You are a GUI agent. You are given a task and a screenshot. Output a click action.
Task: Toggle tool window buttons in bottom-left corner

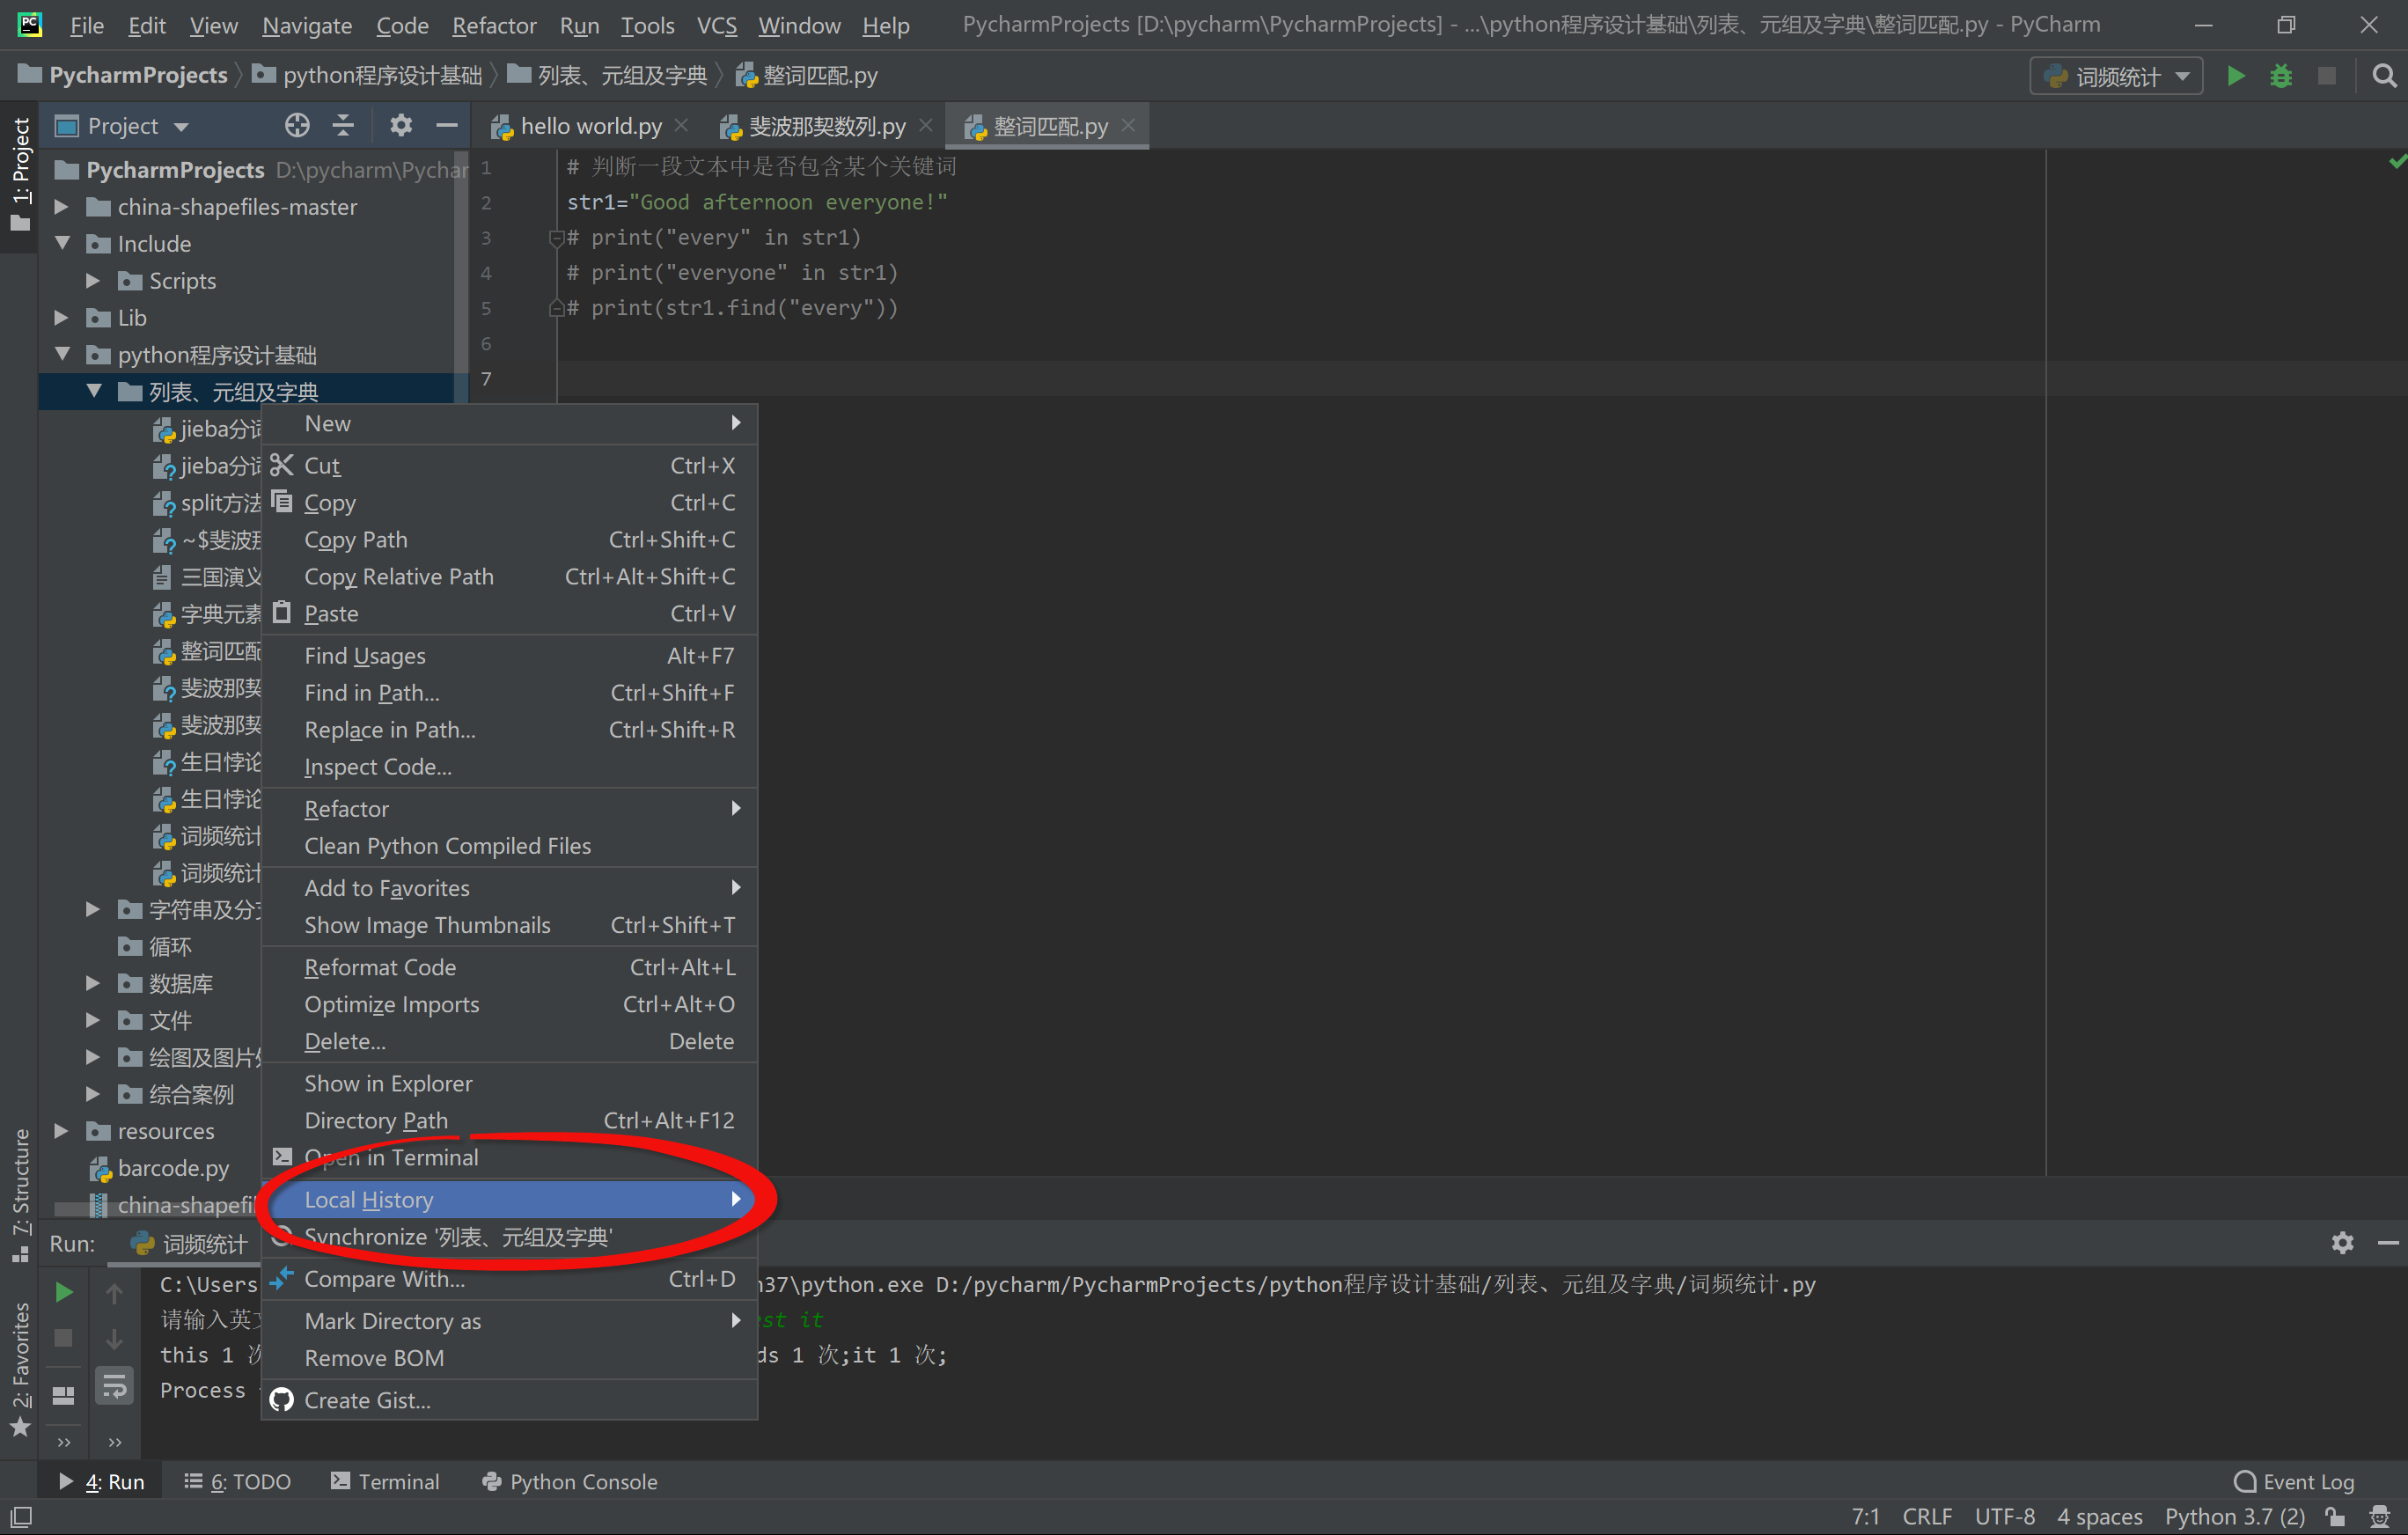coord(20,1517)
